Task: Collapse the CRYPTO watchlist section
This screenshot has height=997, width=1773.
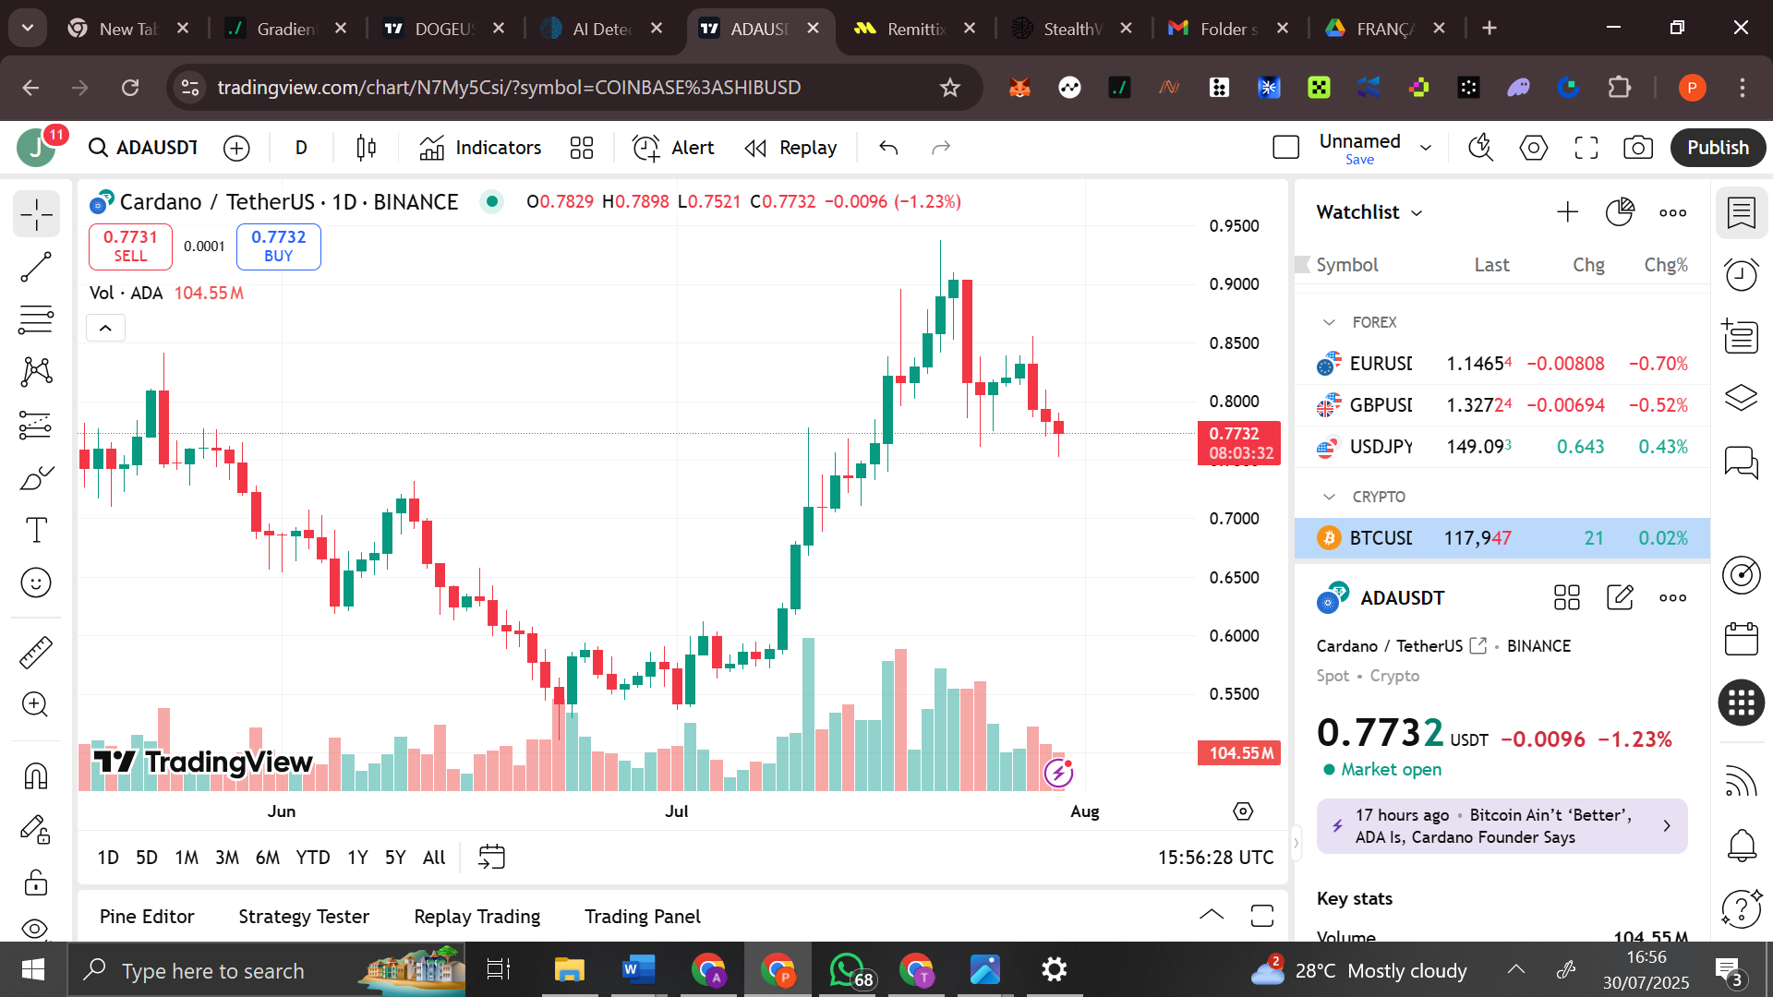Action: [1329, 497]
